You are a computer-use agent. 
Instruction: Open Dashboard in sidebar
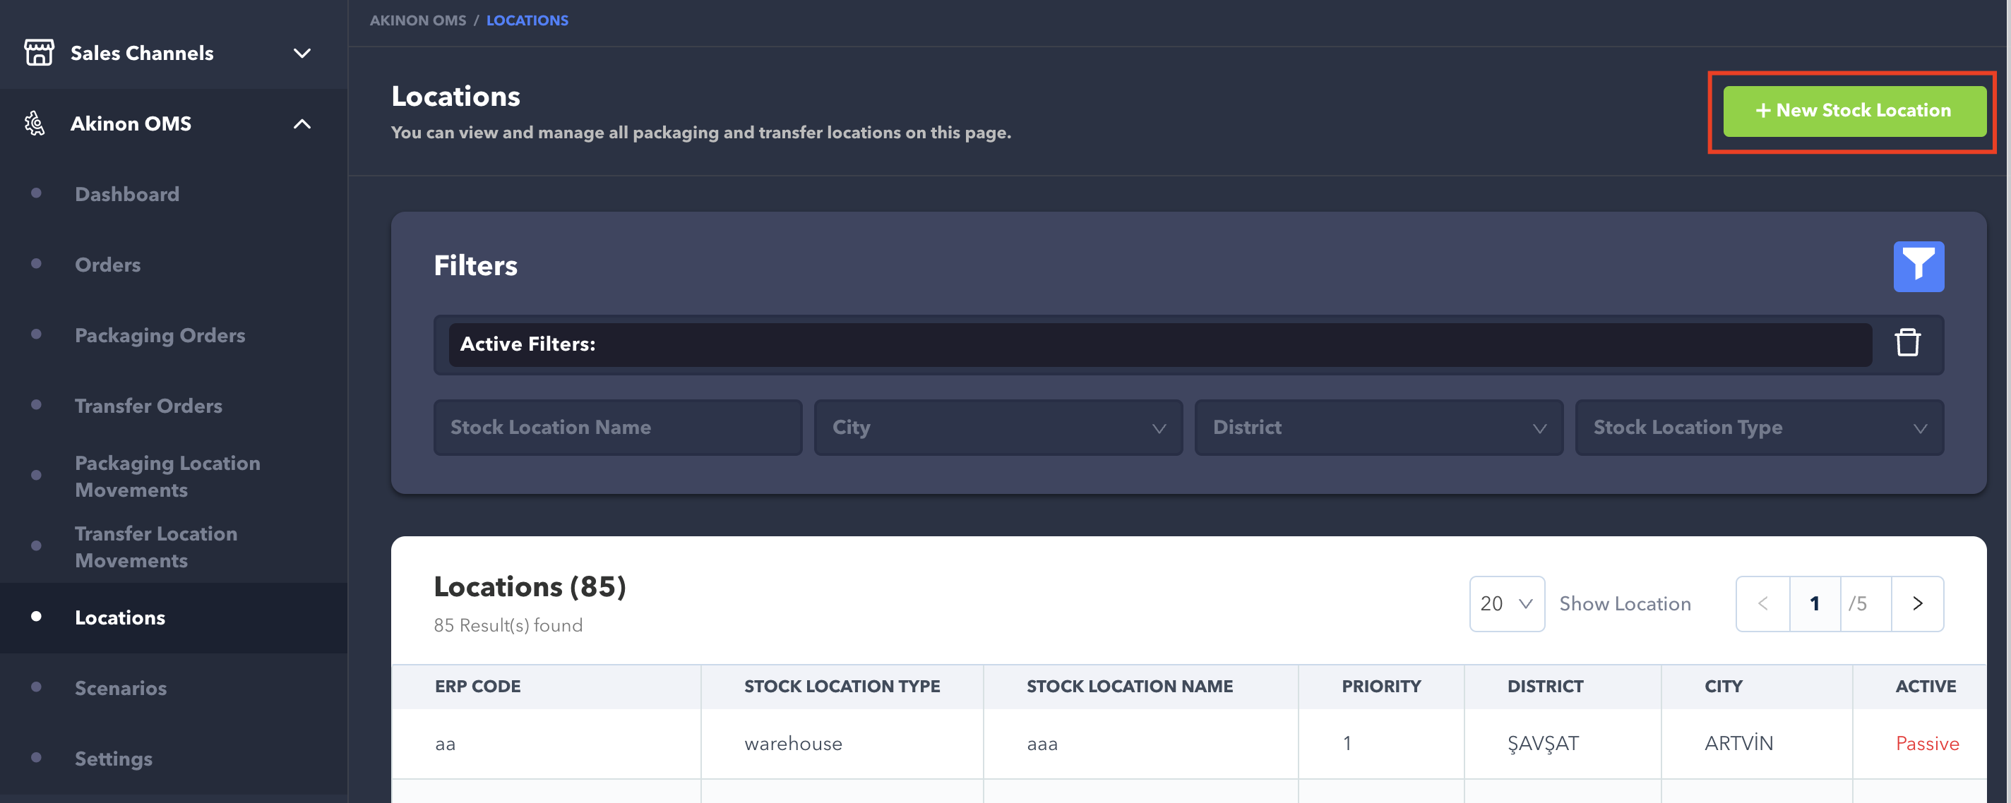127,193
